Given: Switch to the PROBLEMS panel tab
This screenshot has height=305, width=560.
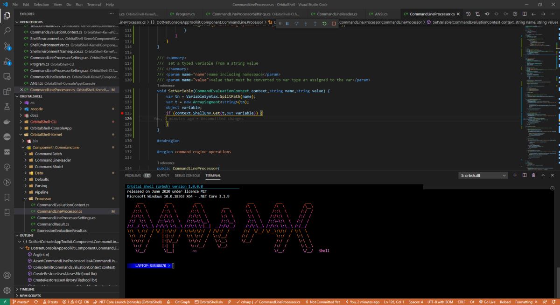Looking at the screenshot, I should 138,176.
